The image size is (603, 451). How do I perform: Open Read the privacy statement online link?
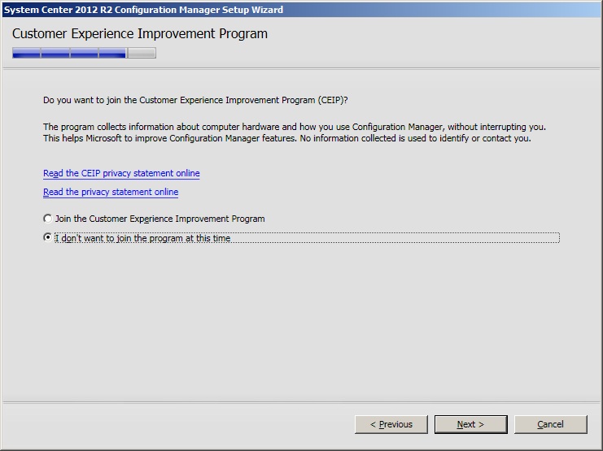click(111, 192)
